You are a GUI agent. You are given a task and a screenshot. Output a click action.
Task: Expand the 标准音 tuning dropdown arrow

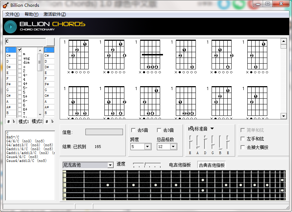tap(212, 129)
